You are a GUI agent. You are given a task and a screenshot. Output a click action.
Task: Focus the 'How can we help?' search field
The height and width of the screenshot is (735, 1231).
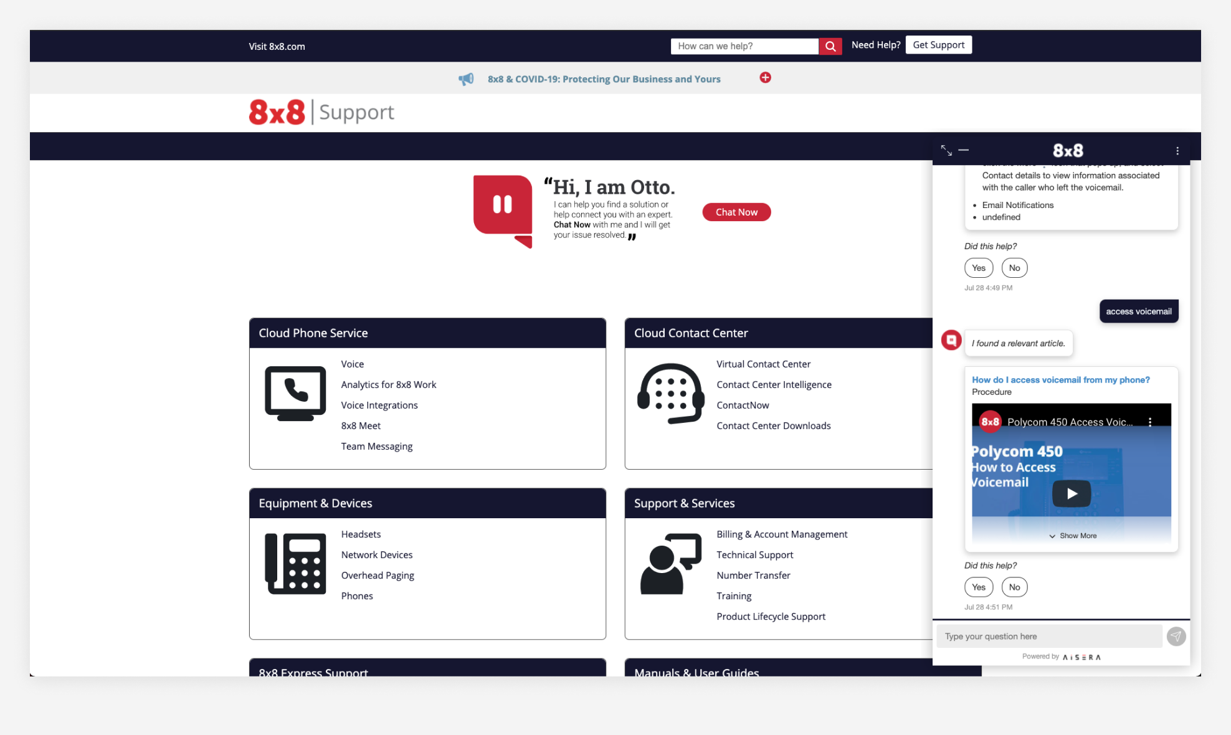pos(744,46)
